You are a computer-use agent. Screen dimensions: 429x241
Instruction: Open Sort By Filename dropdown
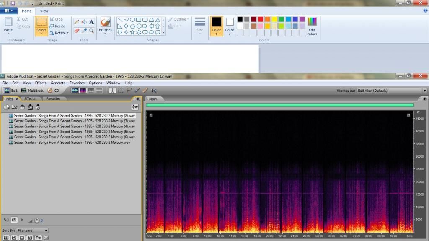tap(32, 231)
